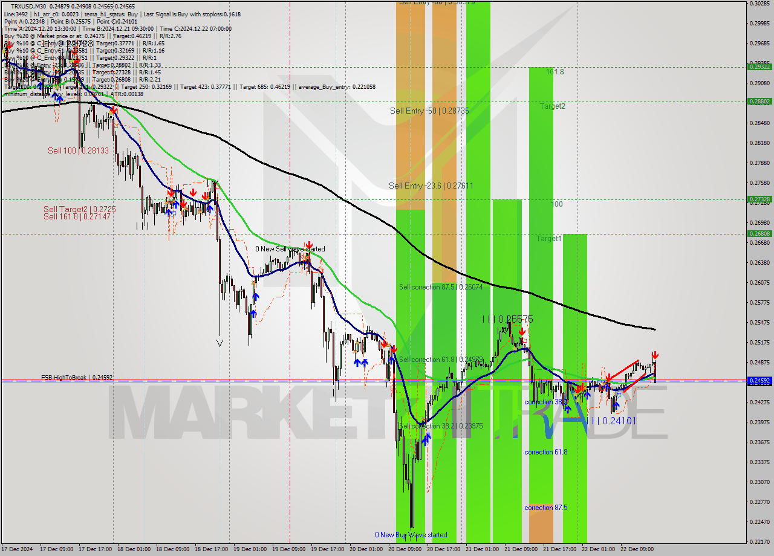Select the 0.25775 price axis value

(x=759, y=303)
